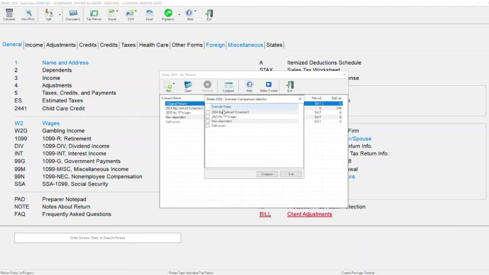Open the CSM toolbar icon
This screenshot has width=489, height=275.
(131, 15)
